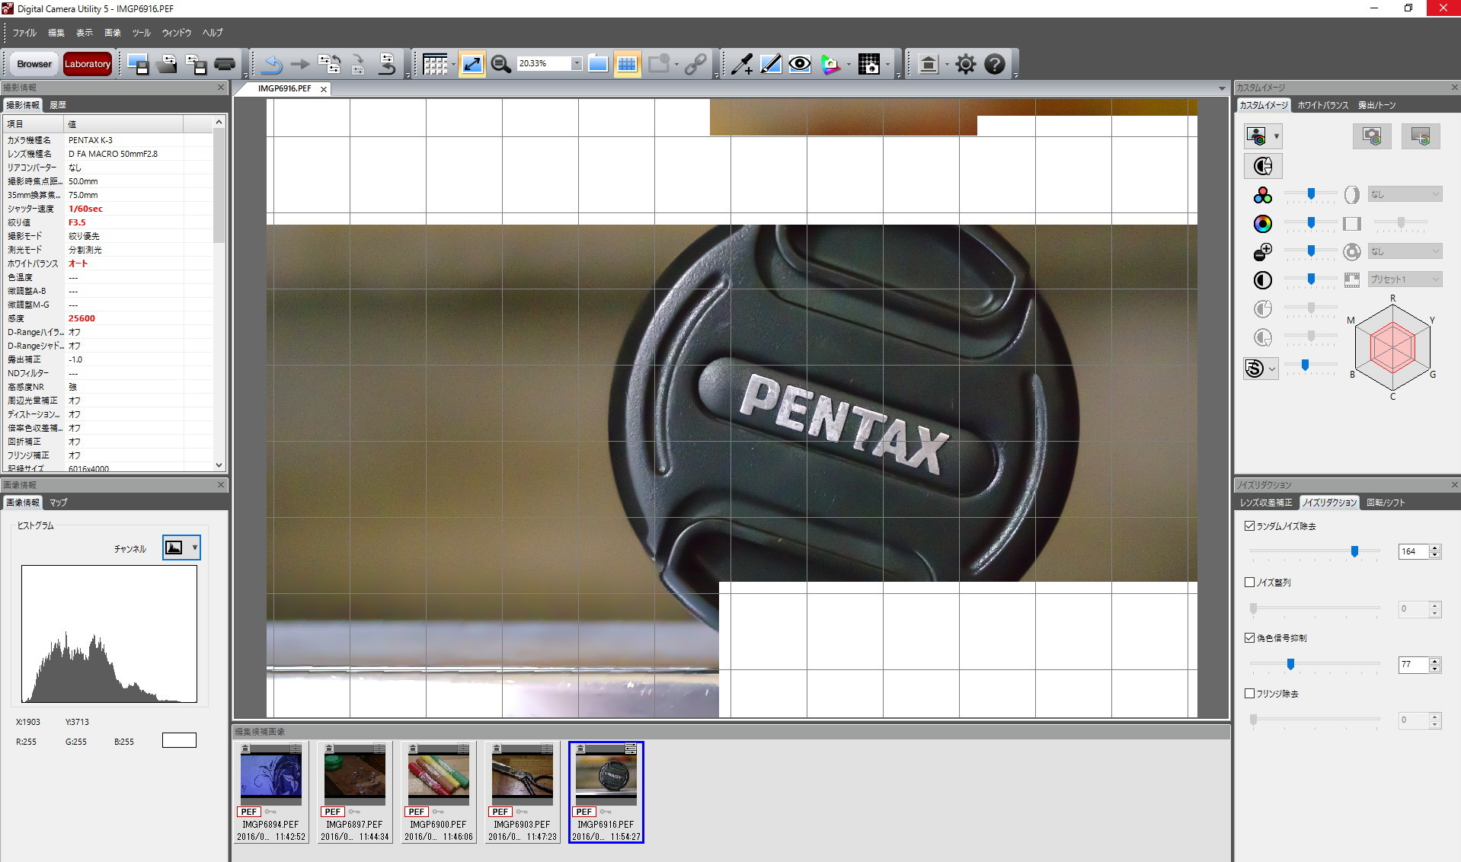Switch to the マップ tab
The width and height of the screenshot is (1461, 862).
pyautogui.click(x=59, y=503)
